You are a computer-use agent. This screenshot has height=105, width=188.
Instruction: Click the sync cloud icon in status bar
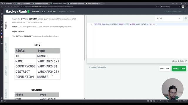[x=5, y=101]
